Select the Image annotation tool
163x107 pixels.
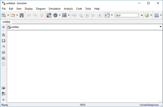(x=4, y=58)
